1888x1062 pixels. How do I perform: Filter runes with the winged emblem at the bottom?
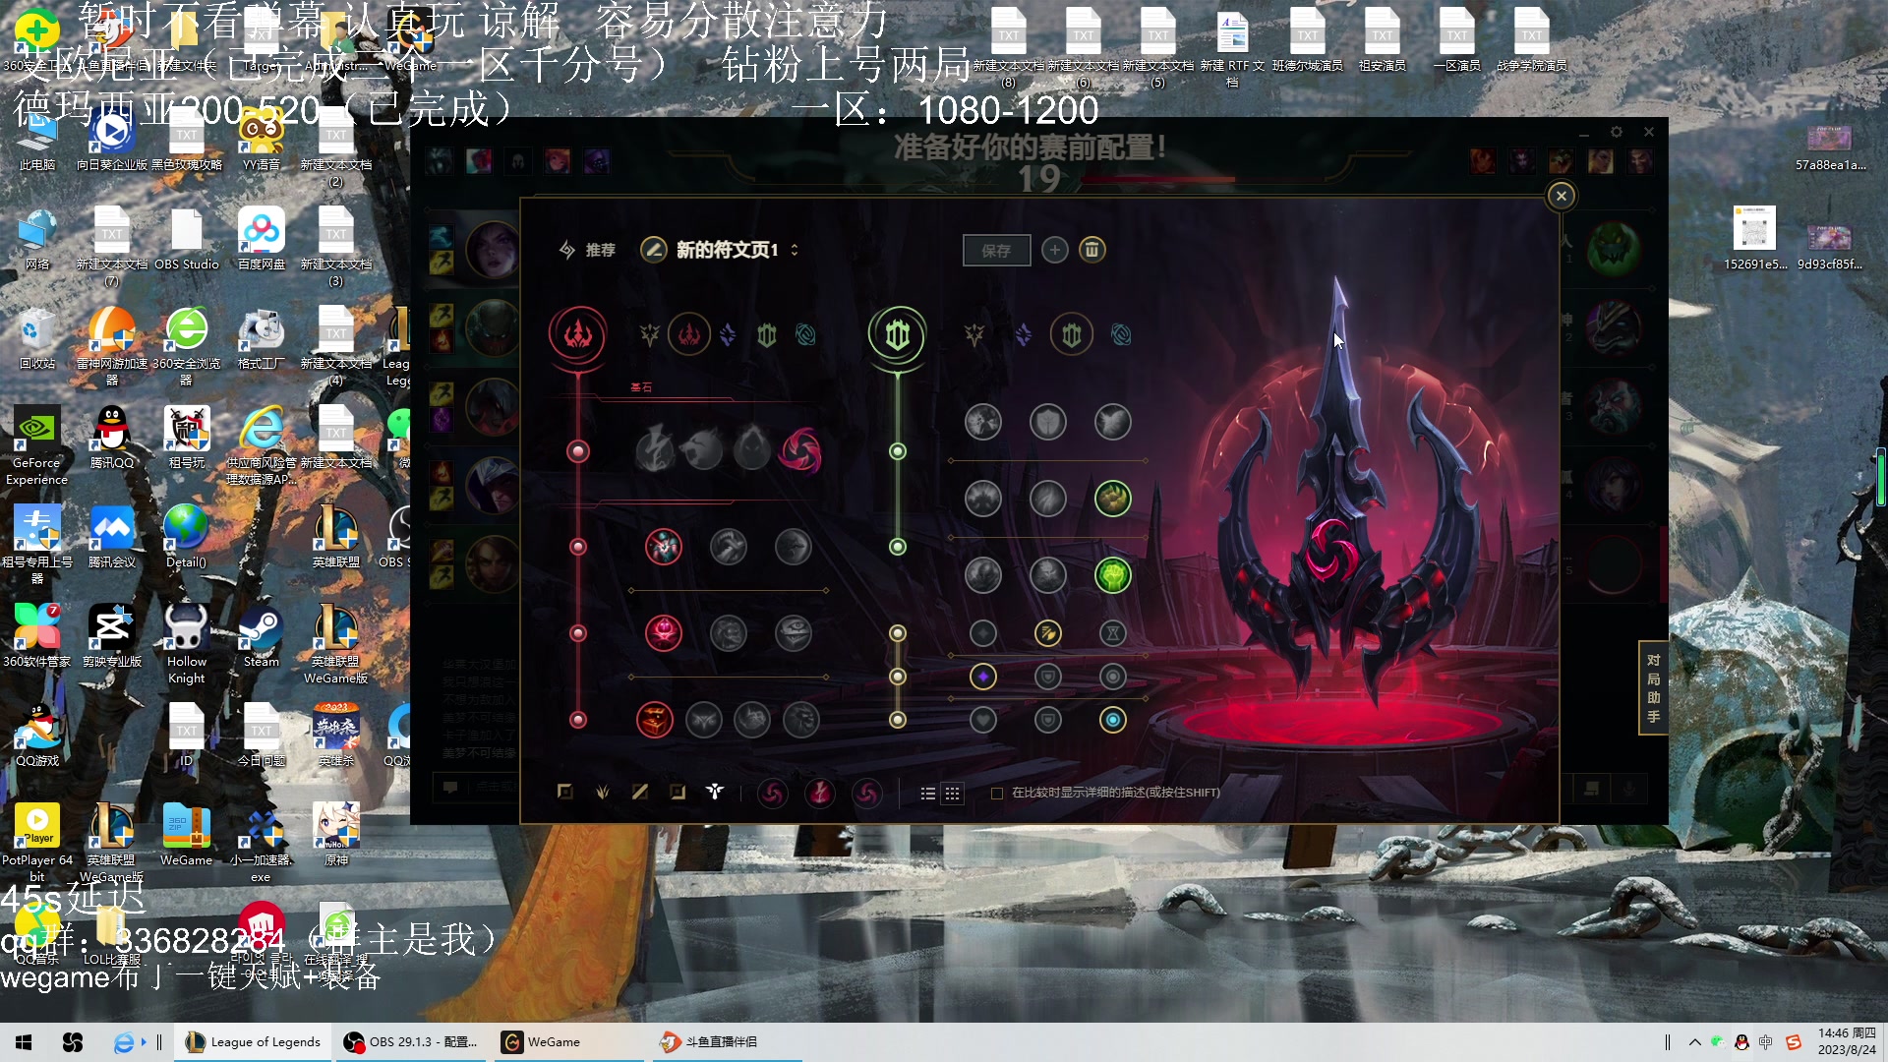click(x=715, y=792)
